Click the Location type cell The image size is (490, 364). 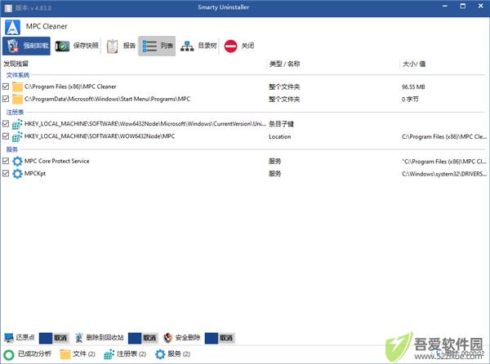279,136
